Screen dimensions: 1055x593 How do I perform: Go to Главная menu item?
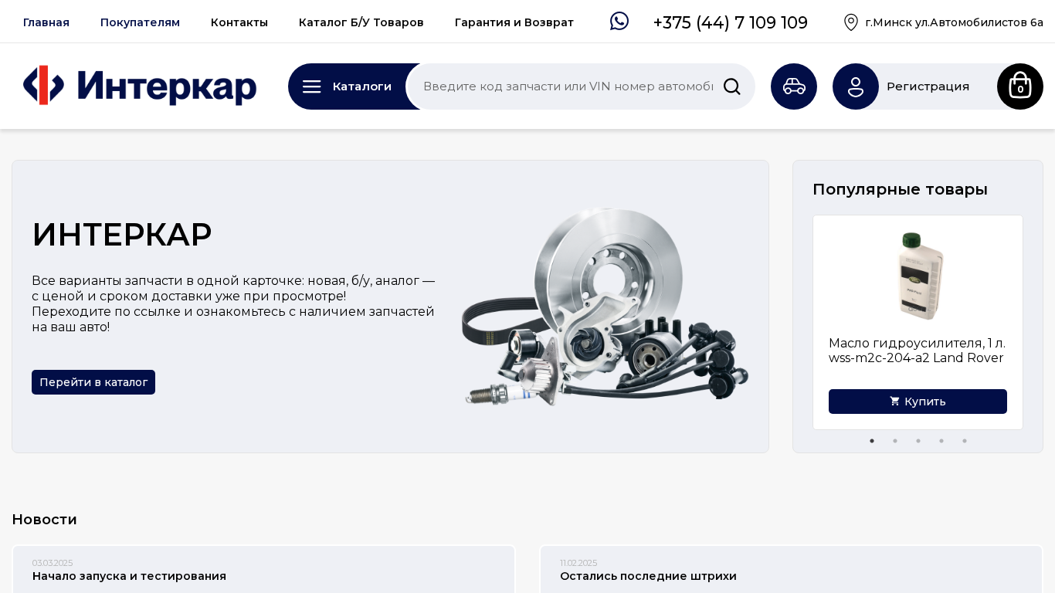46,22
